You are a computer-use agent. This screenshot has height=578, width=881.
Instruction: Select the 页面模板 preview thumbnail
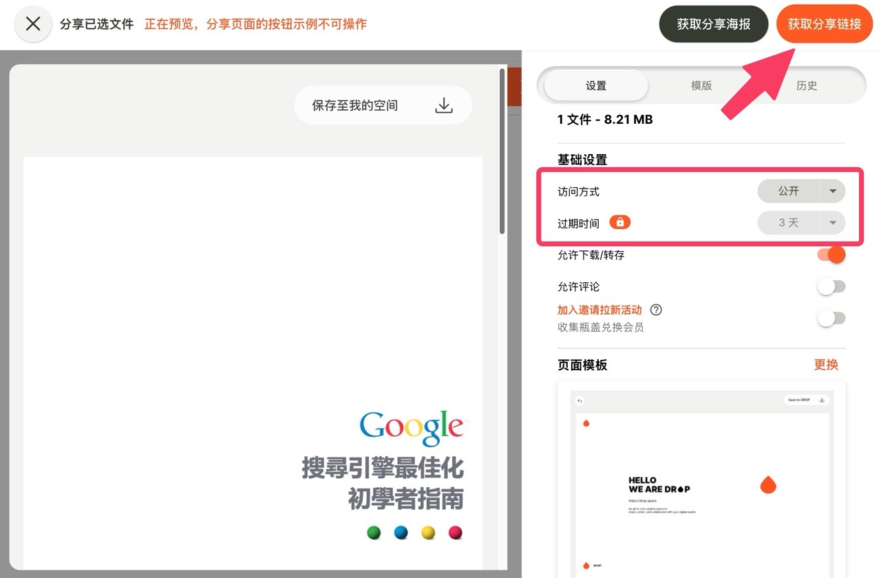click(x=701, y=480)
